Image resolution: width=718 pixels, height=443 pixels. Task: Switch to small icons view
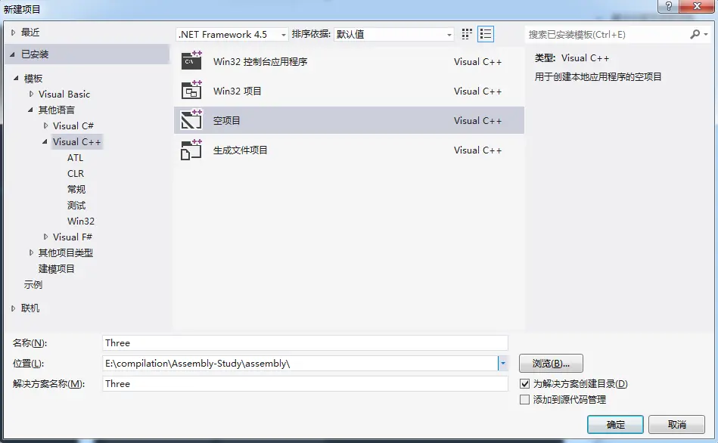click(467, 34)
